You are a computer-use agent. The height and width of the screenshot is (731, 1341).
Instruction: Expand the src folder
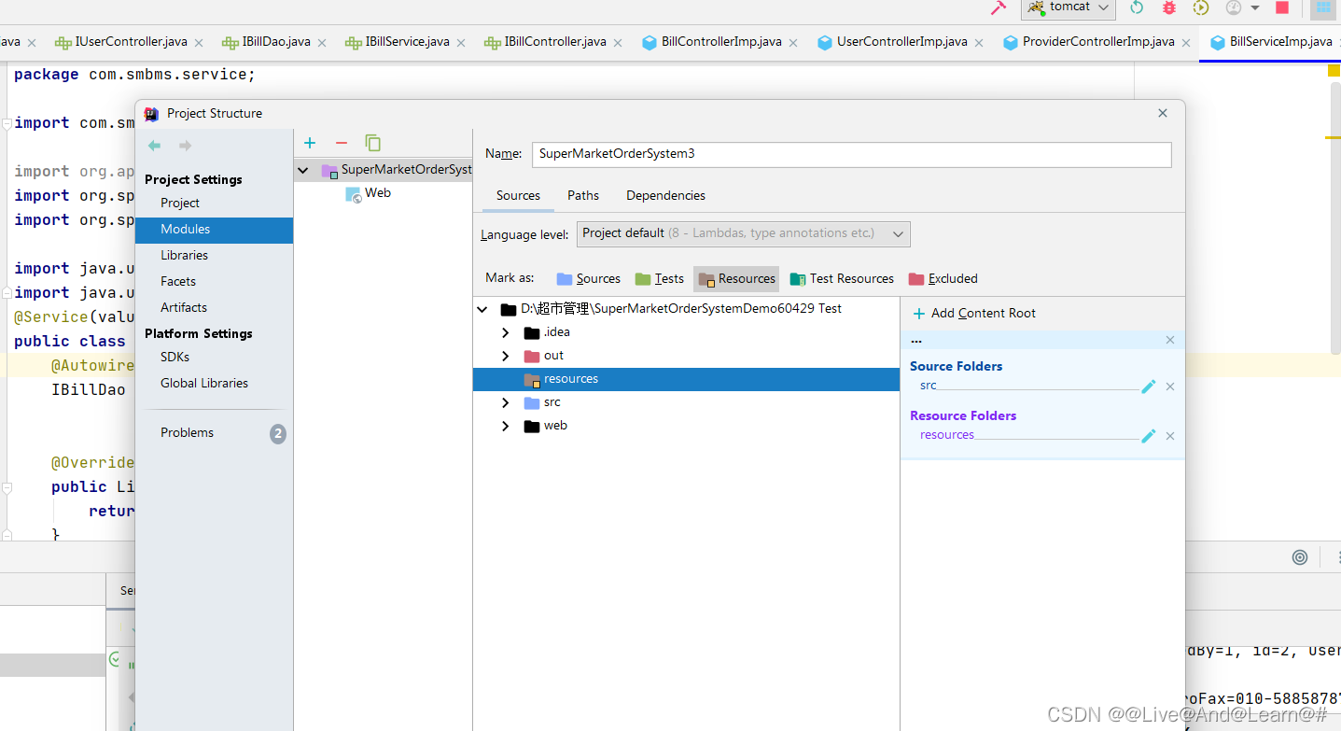[506, 402]
